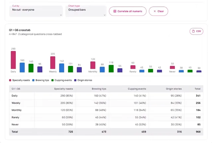This screenshot has height=143, width=212.
Task: Select the Daily Specialty roasts bar 290
Action: coord(13,60)
